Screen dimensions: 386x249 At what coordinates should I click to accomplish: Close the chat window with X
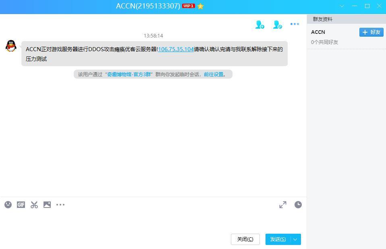[x=380, y=6]
